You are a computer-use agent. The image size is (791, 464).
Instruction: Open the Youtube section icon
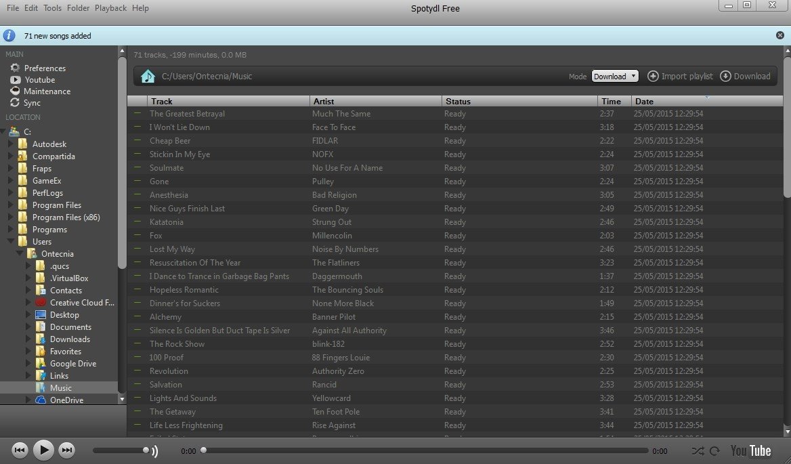click(15, 80)
